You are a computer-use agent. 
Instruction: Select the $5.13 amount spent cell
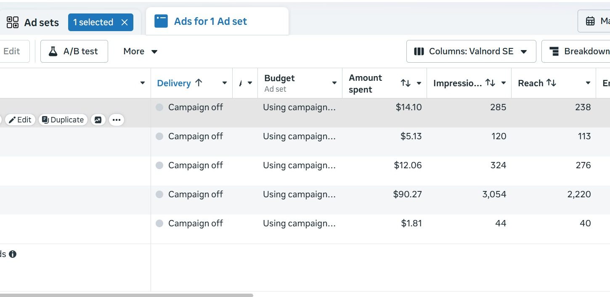click(x=411, y=136)
